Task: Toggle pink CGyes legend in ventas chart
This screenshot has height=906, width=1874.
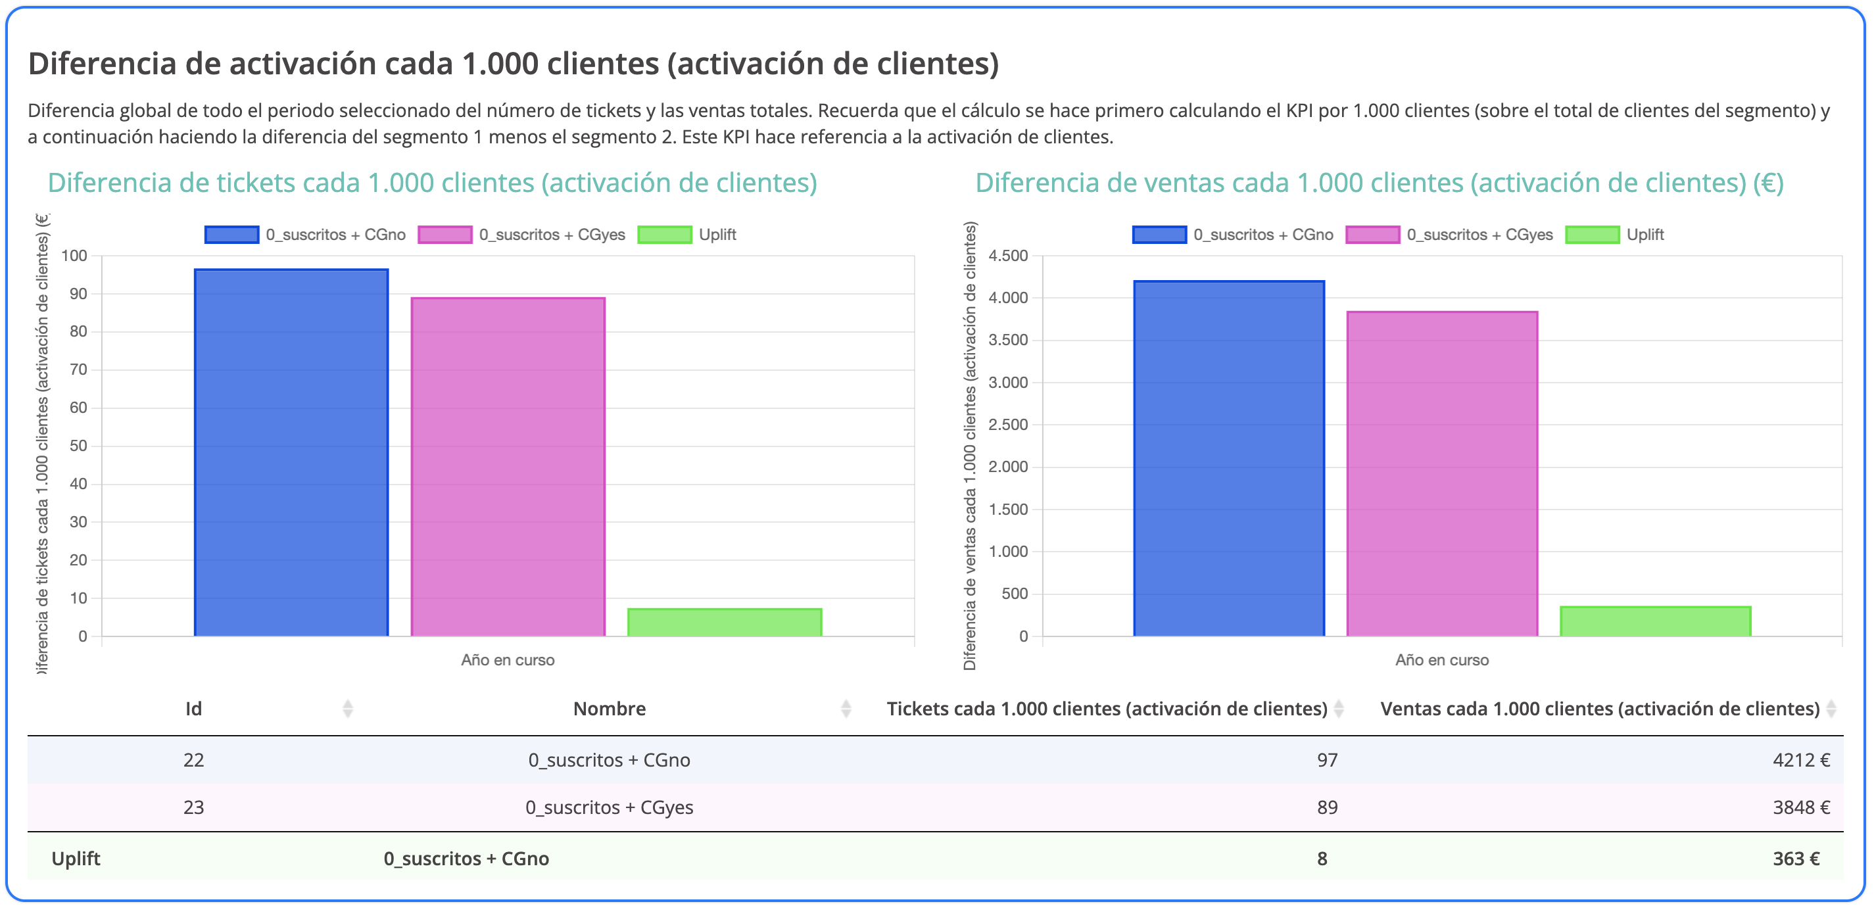Action: pos(1373,235)
